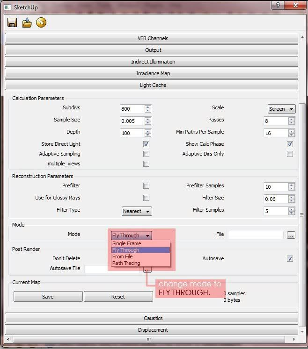Click the 0 samples status text
Viewport: 308px width, 349px height.
tap(235, 293)
